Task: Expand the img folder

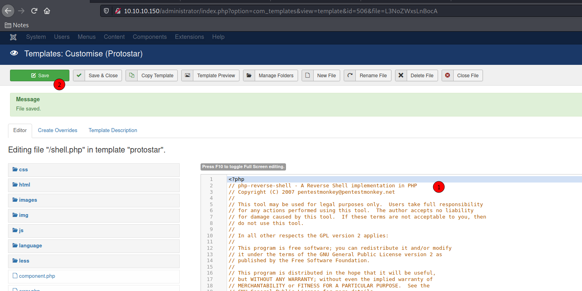Action: (x=93, y=215)
